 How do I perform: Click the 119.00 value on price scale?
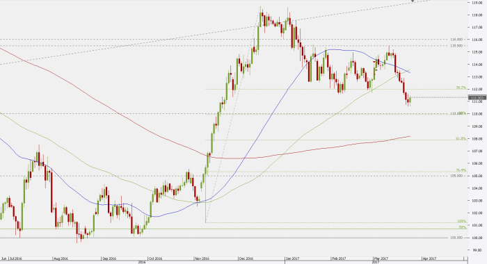[477, 3]
